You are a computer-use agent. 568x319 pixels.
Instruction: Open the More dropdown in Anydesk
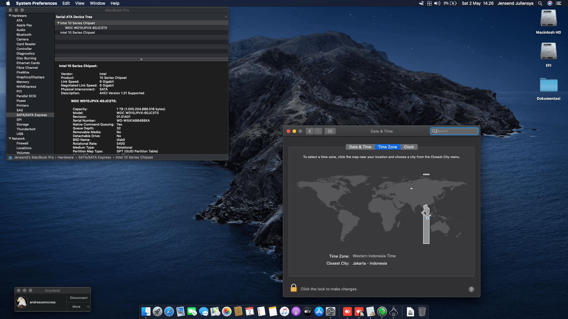tap(79, 307)
